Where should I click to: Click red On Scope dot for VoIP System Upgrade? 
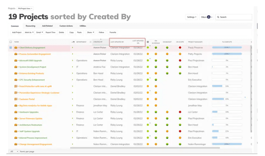(180, 131)
